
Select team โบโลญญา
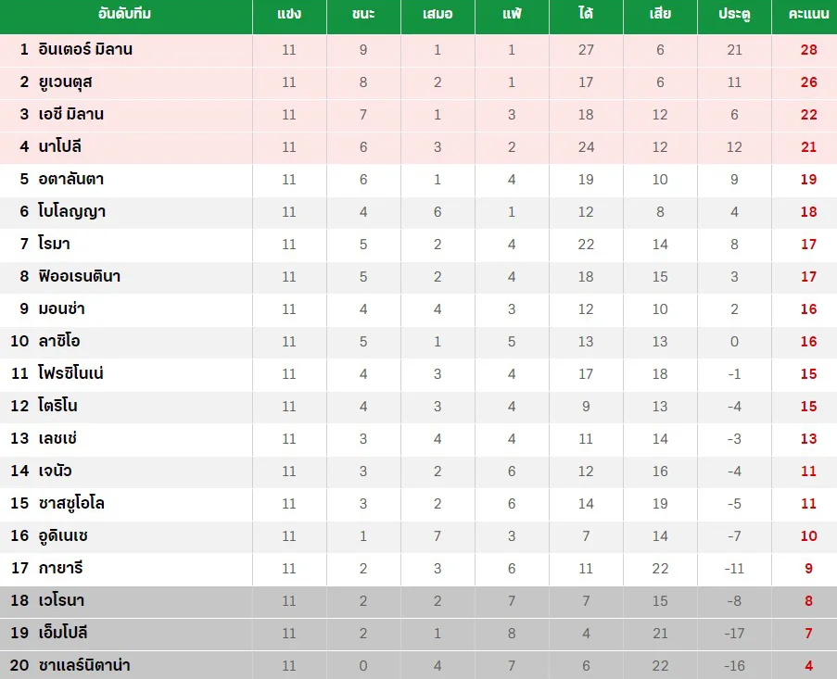(72, 211)
